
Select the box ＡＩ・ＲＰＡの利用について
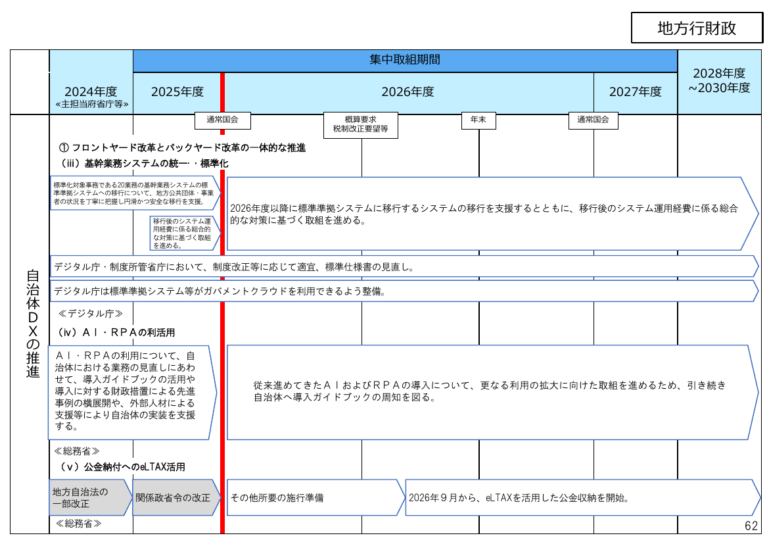pos(132,392)
